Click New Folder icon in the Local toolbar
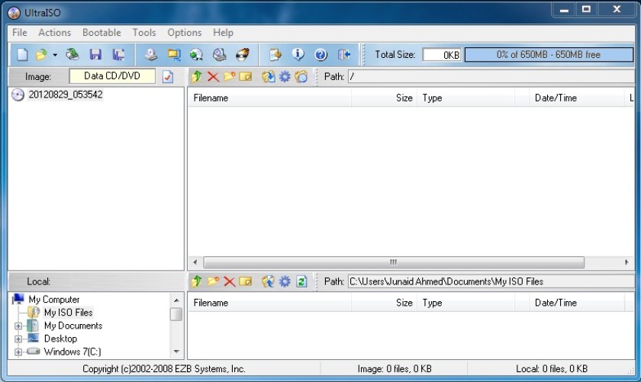This screenshot has height=382, width=641. pyautogui.click(x=213, y=281)
